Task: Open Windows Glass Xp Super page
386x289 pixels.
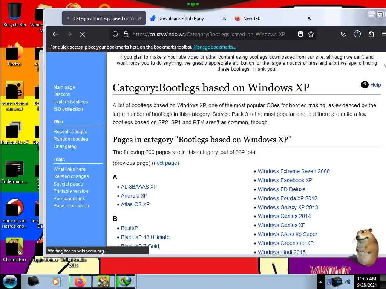Action: [287, 234]
